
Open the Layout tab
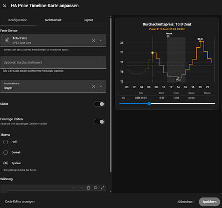[88, 20]
